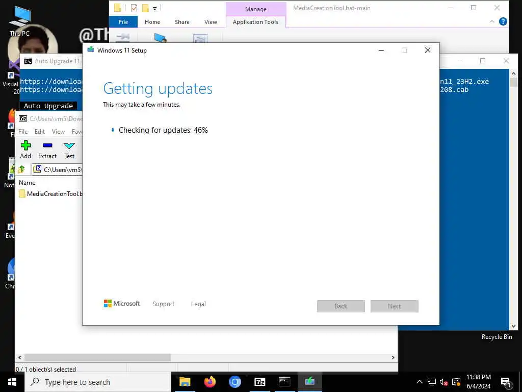Screen dimensions: 522x392
Task: Click Next button in Windows 11 Setup
Action: click(395, 306)
